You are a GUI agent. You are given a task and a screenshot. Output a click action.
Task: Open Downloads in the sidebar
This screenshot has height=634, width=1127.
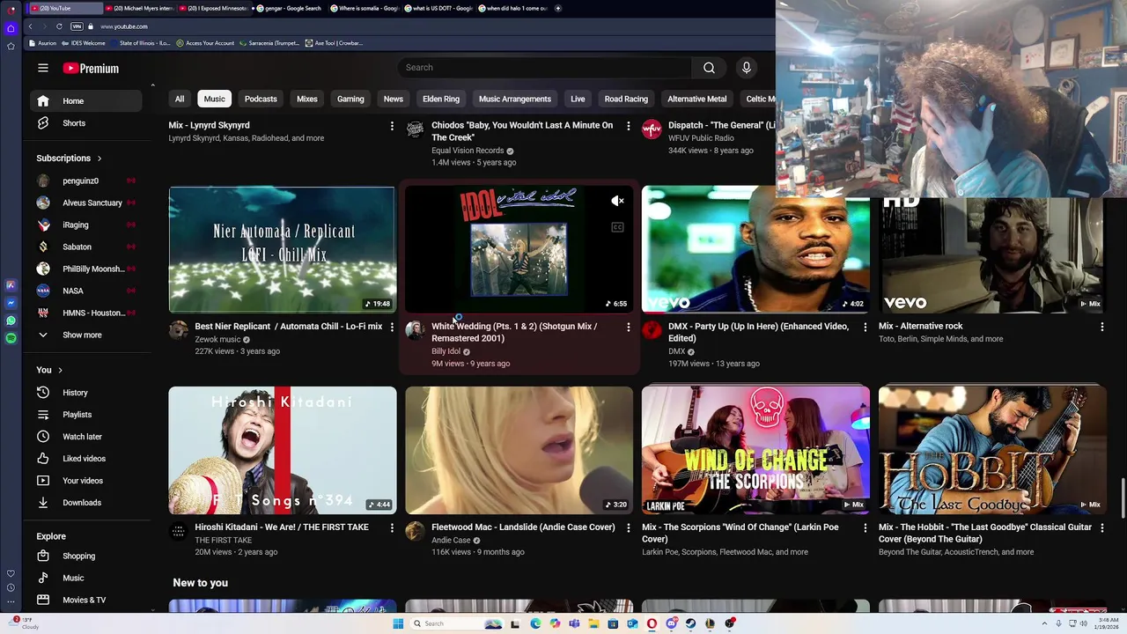click(86, 503)
